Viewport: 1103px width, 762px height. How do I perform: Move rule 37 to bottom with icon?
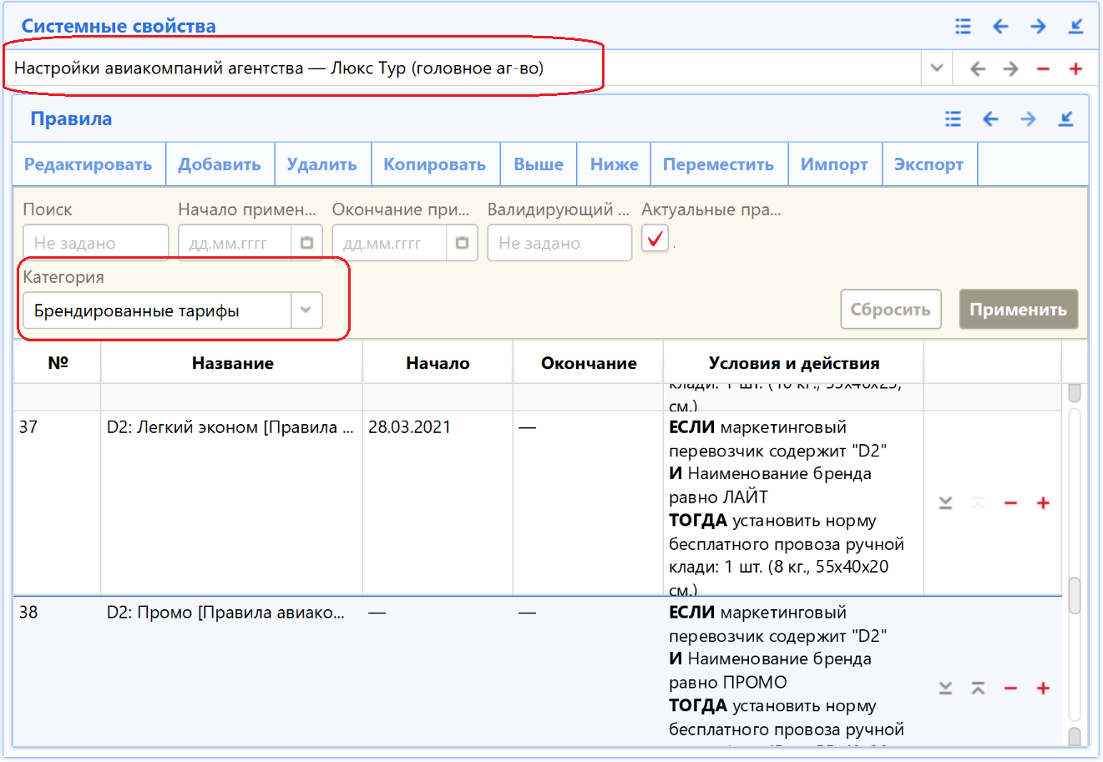click(x=945, y=503)
